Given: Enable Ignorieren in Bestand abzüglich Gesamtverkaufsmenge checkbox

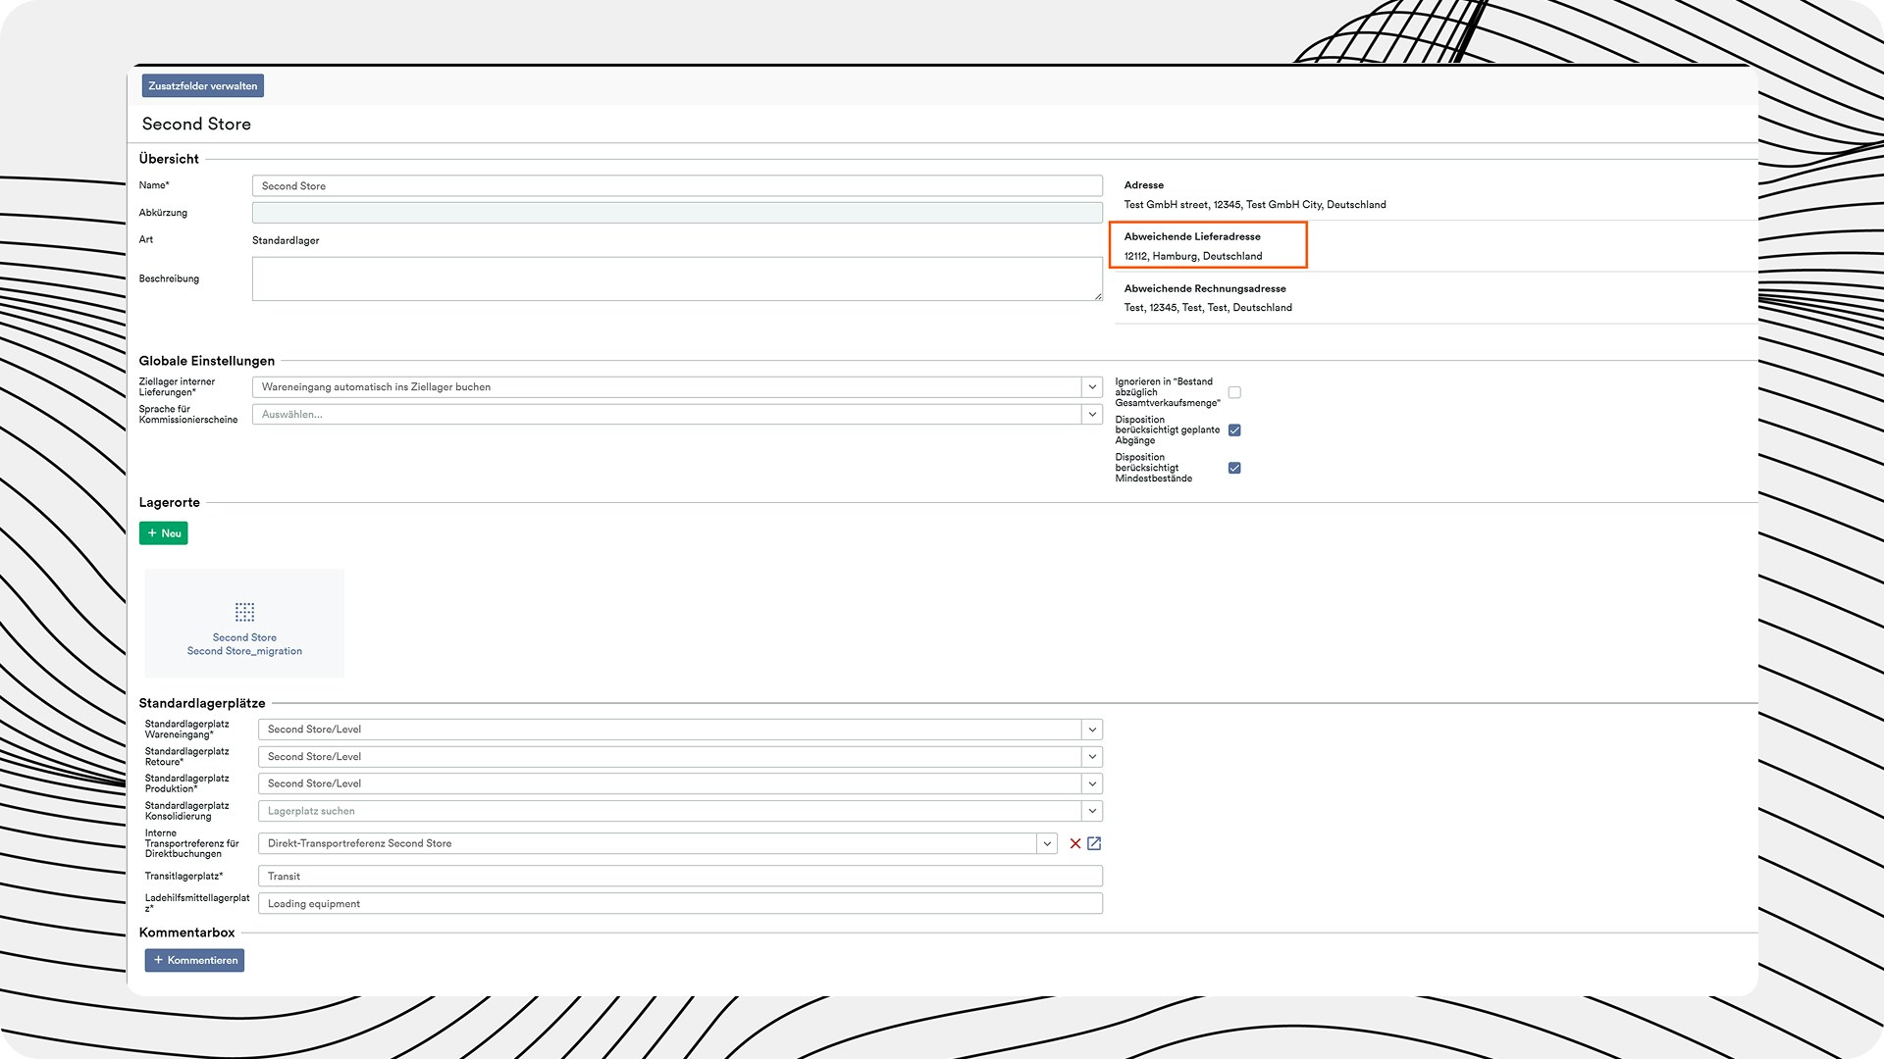Looking at the screenshot, I should [x=1234, y=392].
